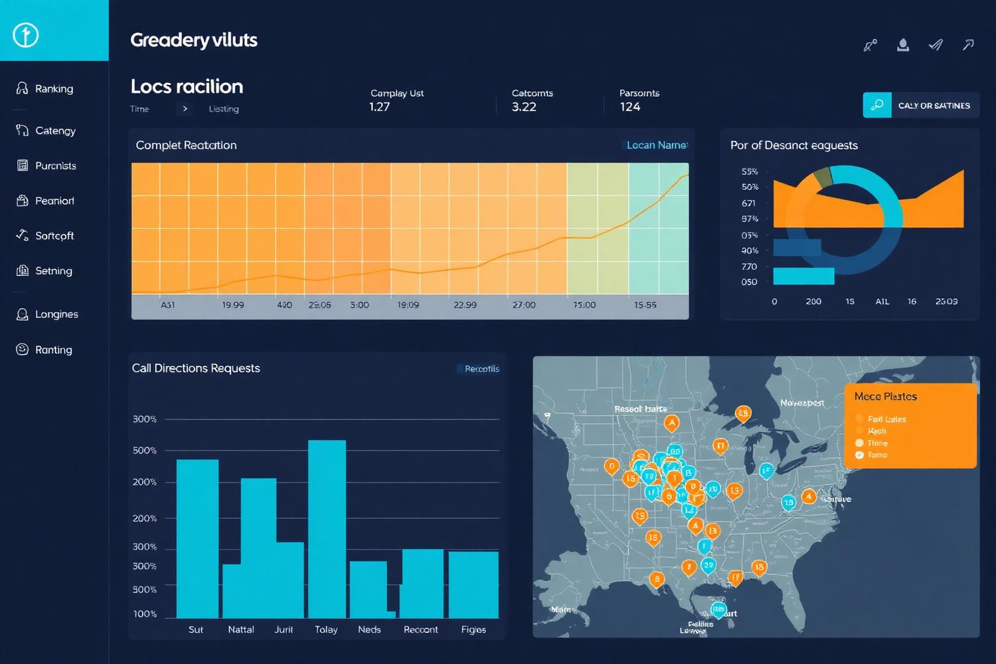Open Ranting in the sidebar

44,349
